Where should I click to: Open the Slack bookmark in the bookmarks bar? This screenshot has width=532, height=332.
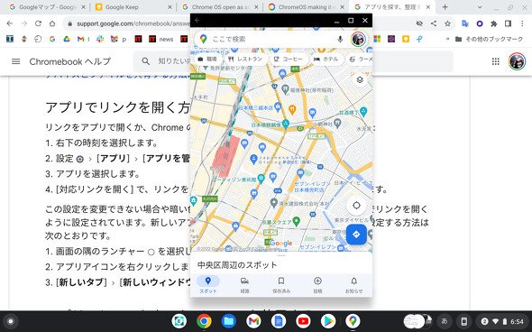[100, 39]
